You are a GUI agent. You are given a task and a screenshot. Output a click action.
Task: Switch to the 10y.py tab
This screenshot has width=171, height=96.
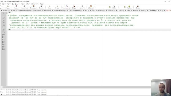click(x=161, y=11)
